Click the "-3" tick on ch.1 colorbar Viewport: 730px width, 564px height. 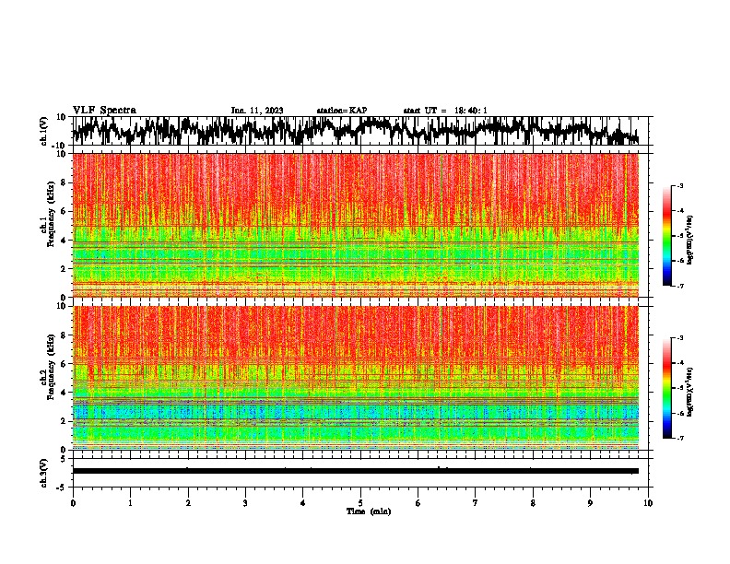tap(679, 185)
